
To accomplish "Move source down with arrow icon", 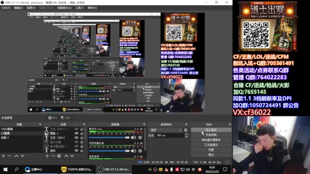I will coord(72,156).
